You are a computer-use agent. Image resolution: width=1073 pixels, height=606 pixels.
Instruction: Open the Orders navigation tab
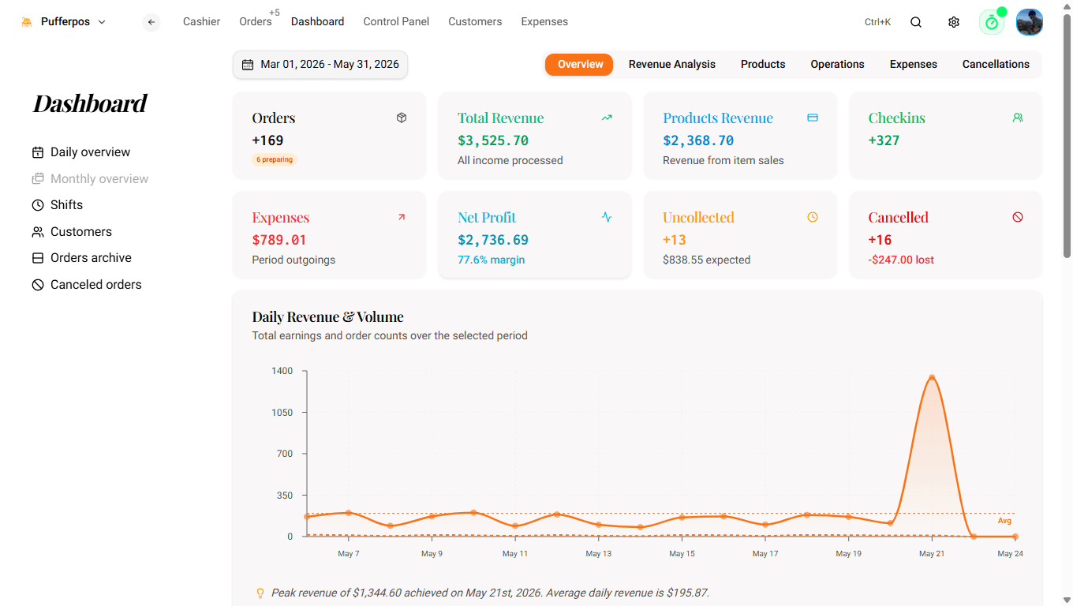pyautogui.click(x=256, y=21)
